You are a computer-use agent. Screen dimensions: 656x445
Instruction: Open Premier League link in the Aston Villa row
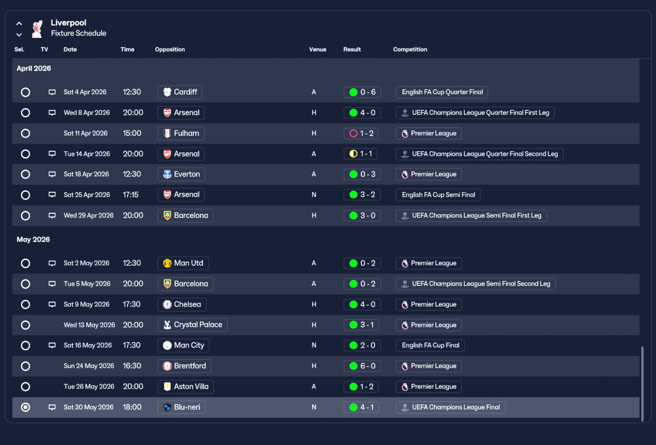429,387
